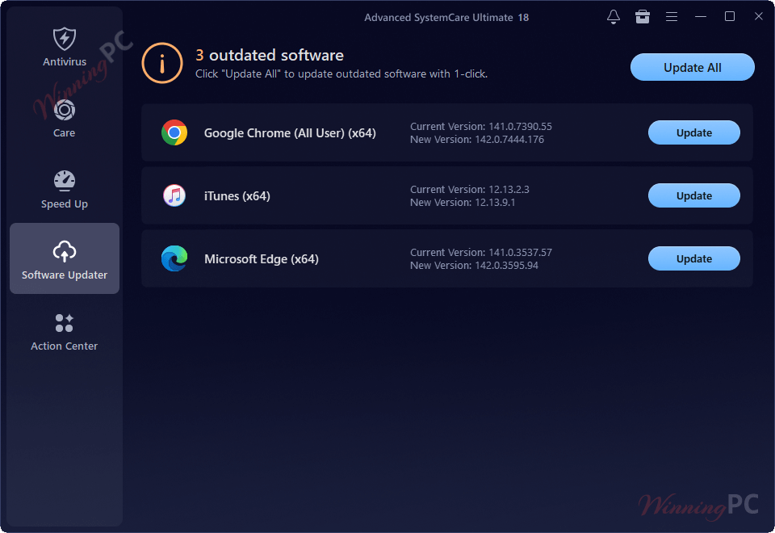Close the Advanced SystemCare window
775x533 pixels.
[x=759, y=17]
